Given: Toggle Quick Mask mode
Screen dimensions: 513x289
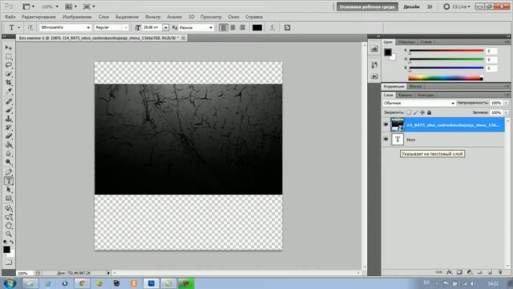Looking at the screenshot, I should (9, 263).
